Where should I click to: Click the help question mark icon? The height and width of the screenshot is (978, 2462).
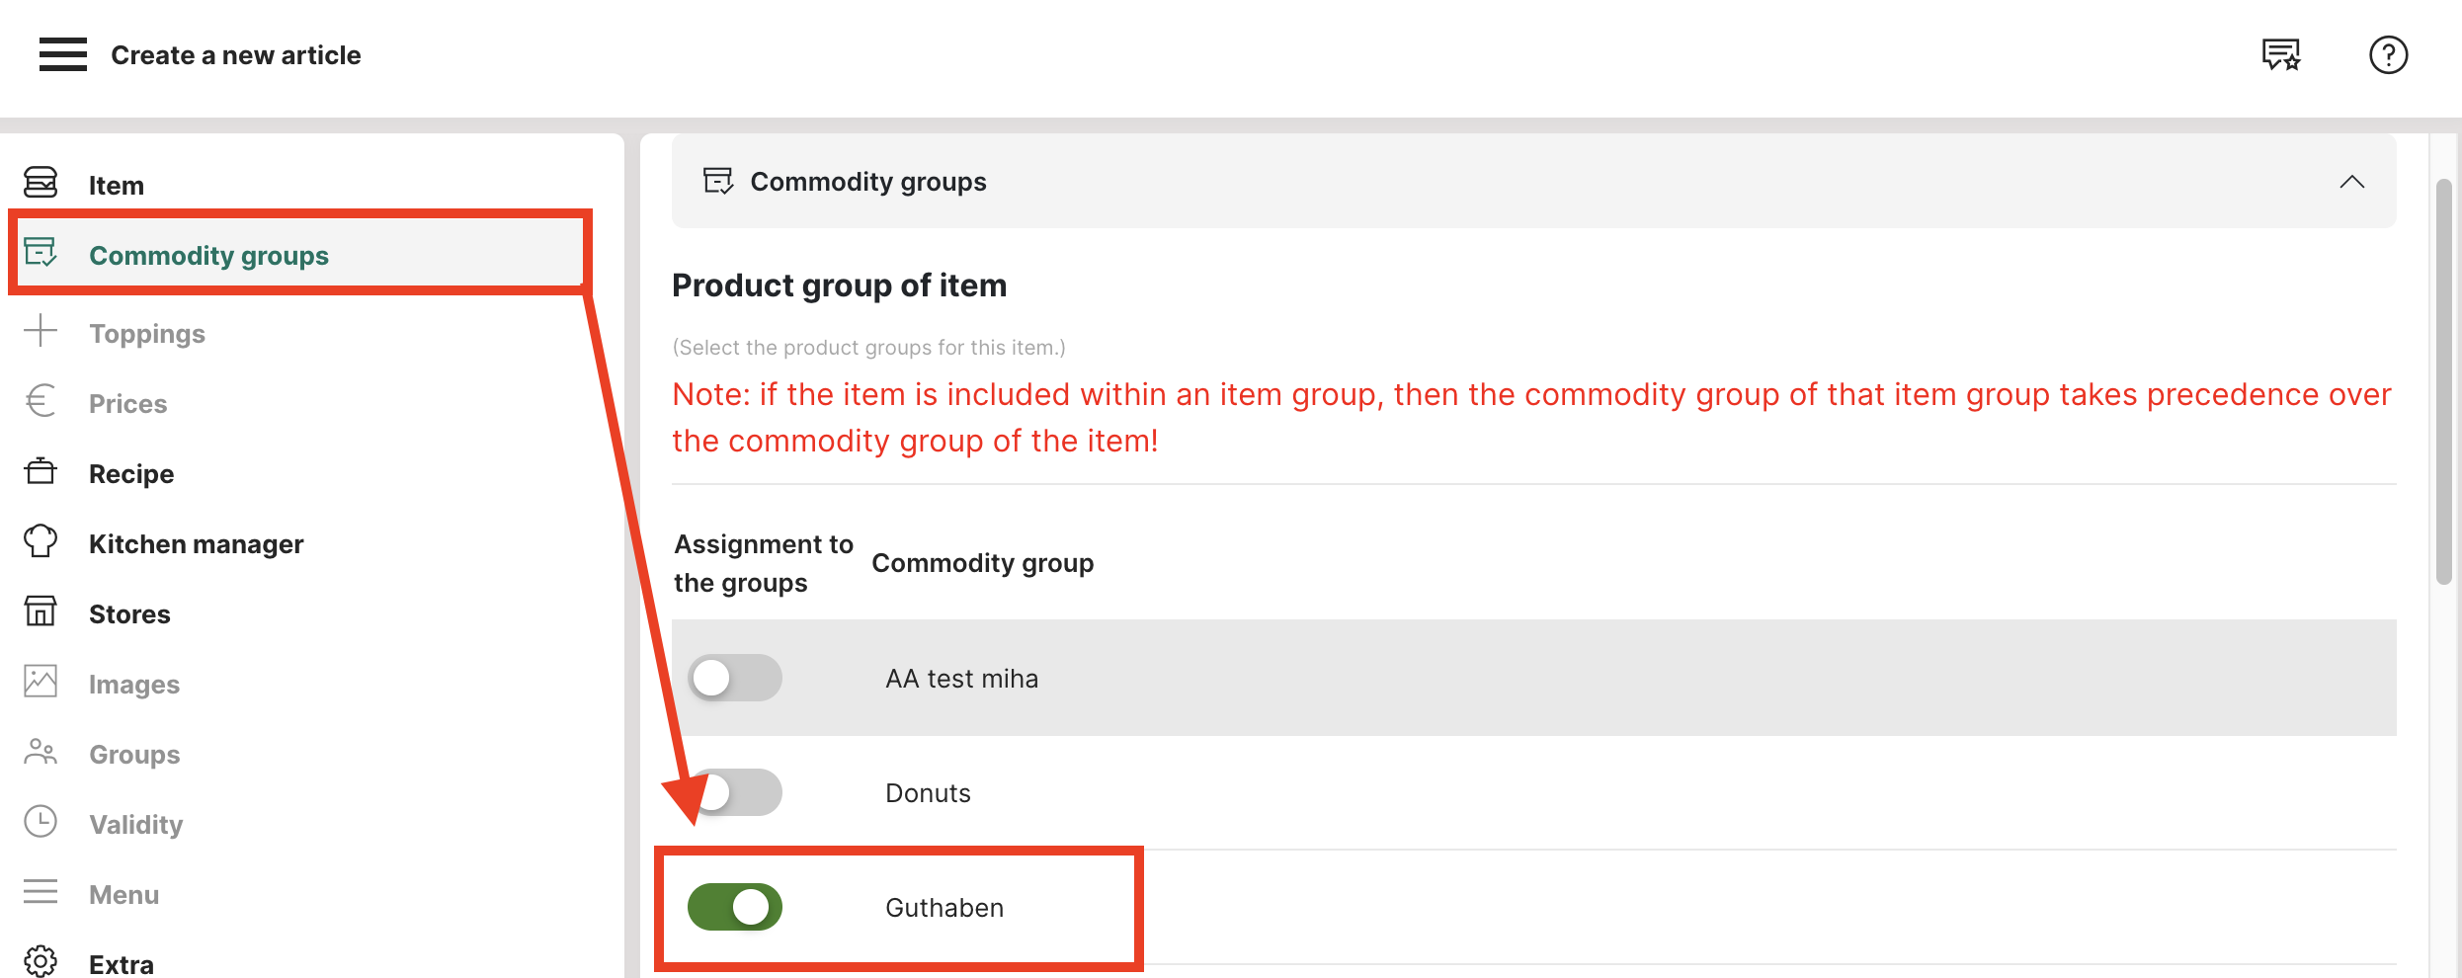coord(2388,54)
